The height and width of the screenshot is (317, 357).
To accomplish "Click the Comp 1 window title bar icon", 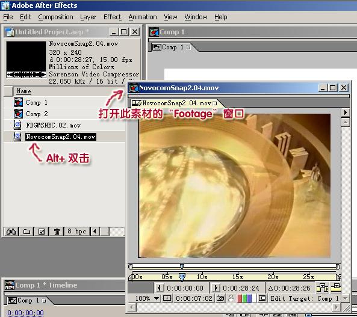I will click(x=154, y=32).
